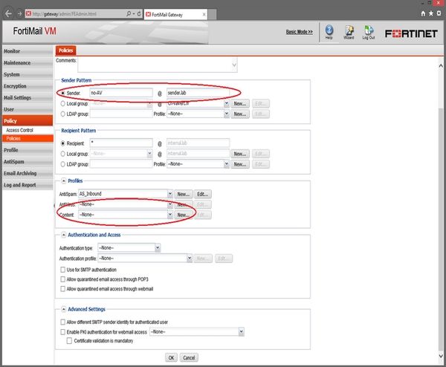Image resolution: width=446 pixels, height=367 pixels.
Task: Open the Maintenance menu
Action: (28, 63)
